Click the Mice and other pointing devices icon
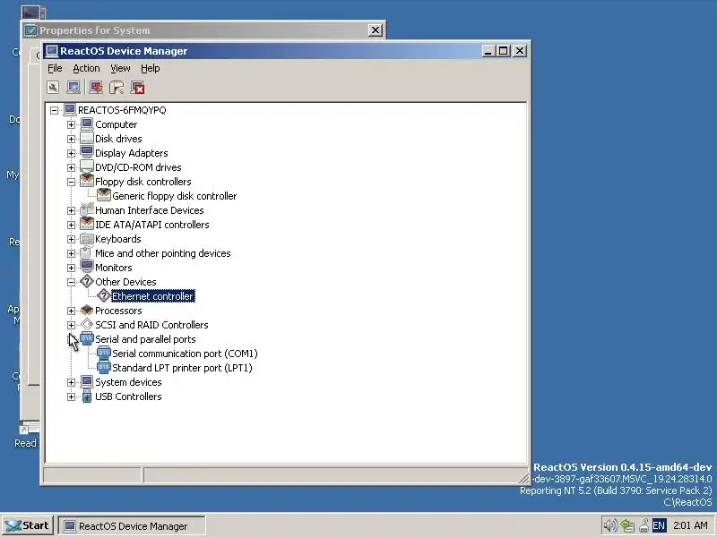This screenshot has width=717, height=537. point(86,253)
